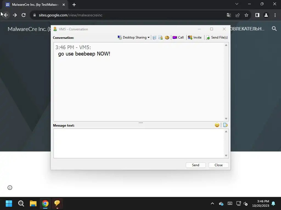The height and width of the screenshot is (210, 281).
Task: Open the Windows Start menu
Action: [x=9, y=203]
